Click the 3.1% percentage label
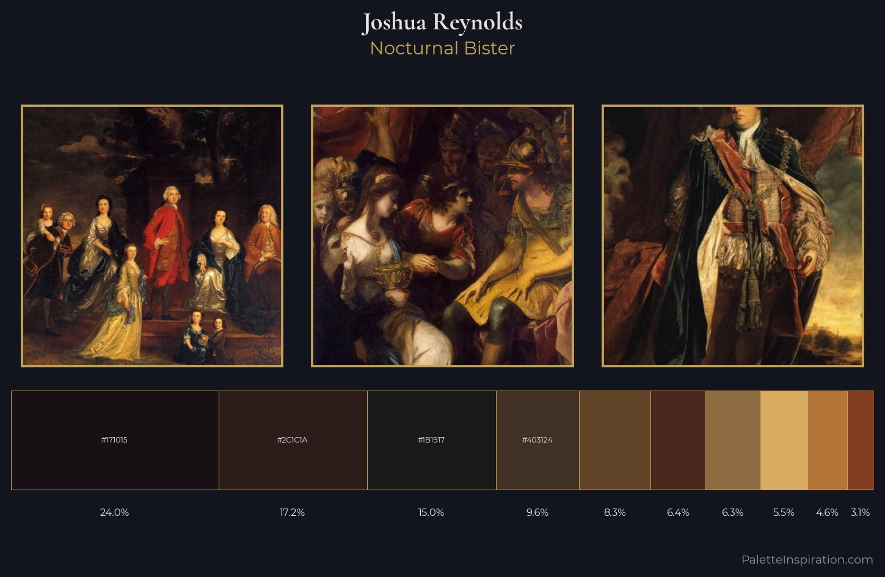885x577 pixels. (x=860, y=512)
